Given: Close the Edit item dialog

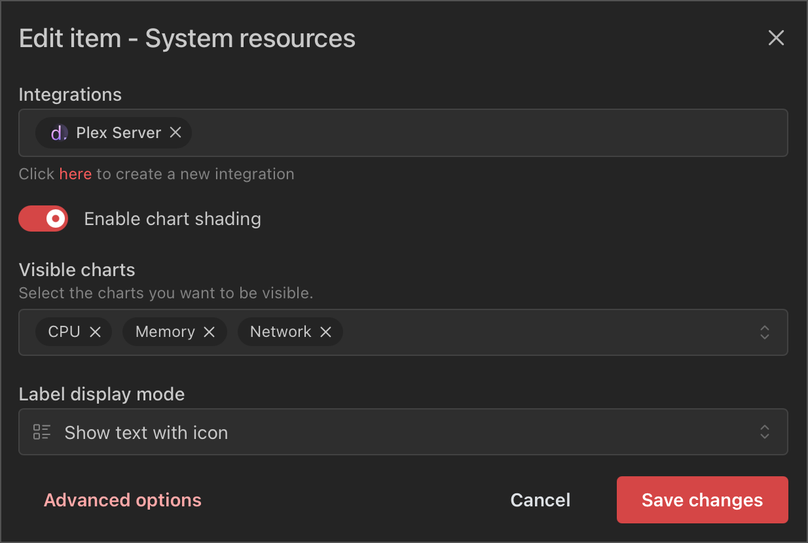Looking at the screenshot, I should 776,38.
